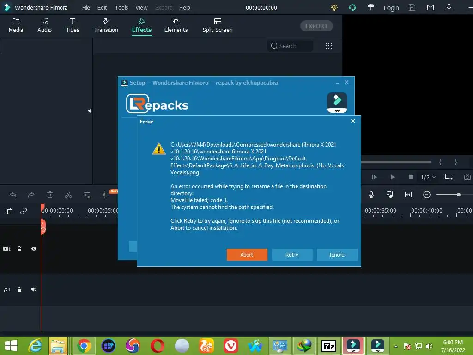Minimize the Setup repack window
Viewport: 473px width, 355px height.
pyautogui.click(x=337, y=83)
